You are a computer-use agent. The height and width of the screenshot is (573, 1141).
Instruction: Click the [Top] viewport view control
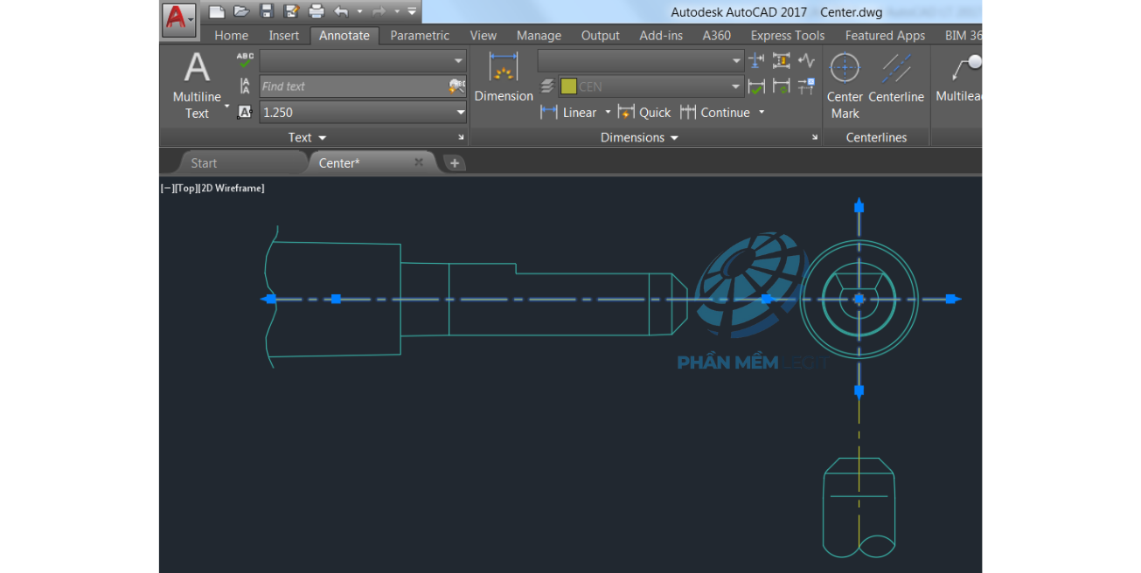[185, 188]
